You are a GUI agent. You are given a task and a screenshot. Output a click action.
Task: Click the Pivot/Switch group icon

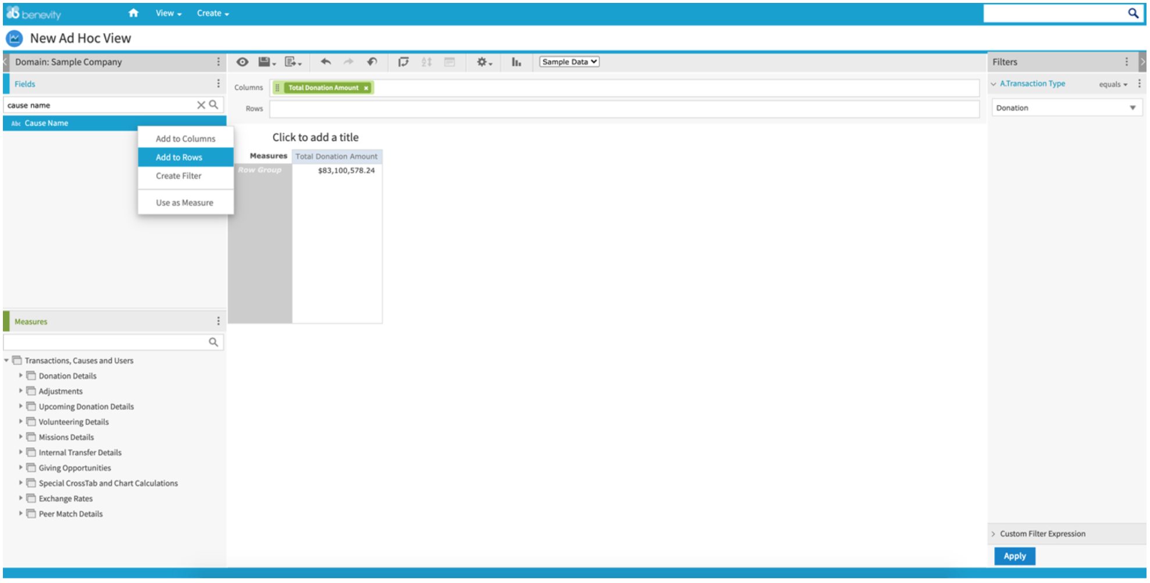[x=403, y=62]
